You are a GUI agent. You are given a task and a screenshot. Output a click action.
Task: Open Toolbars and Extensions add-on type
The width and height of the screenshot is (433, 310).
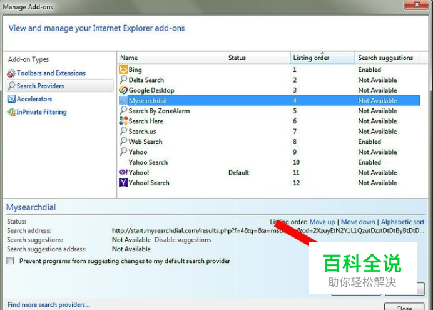coord(51,73)
